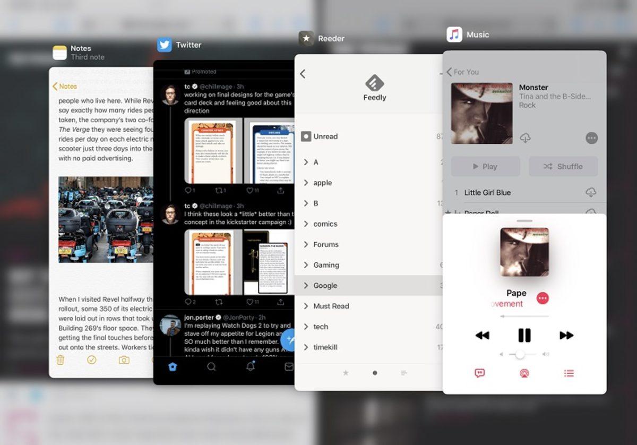Tap the checklist icon in Notes toolbar
The width and height of the screenshot is (637, 445).
pyautogui.click(x=92, y=360)
